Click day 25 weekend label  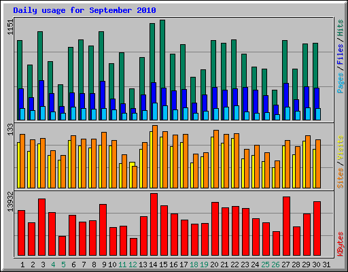click(x=265, y=265)
